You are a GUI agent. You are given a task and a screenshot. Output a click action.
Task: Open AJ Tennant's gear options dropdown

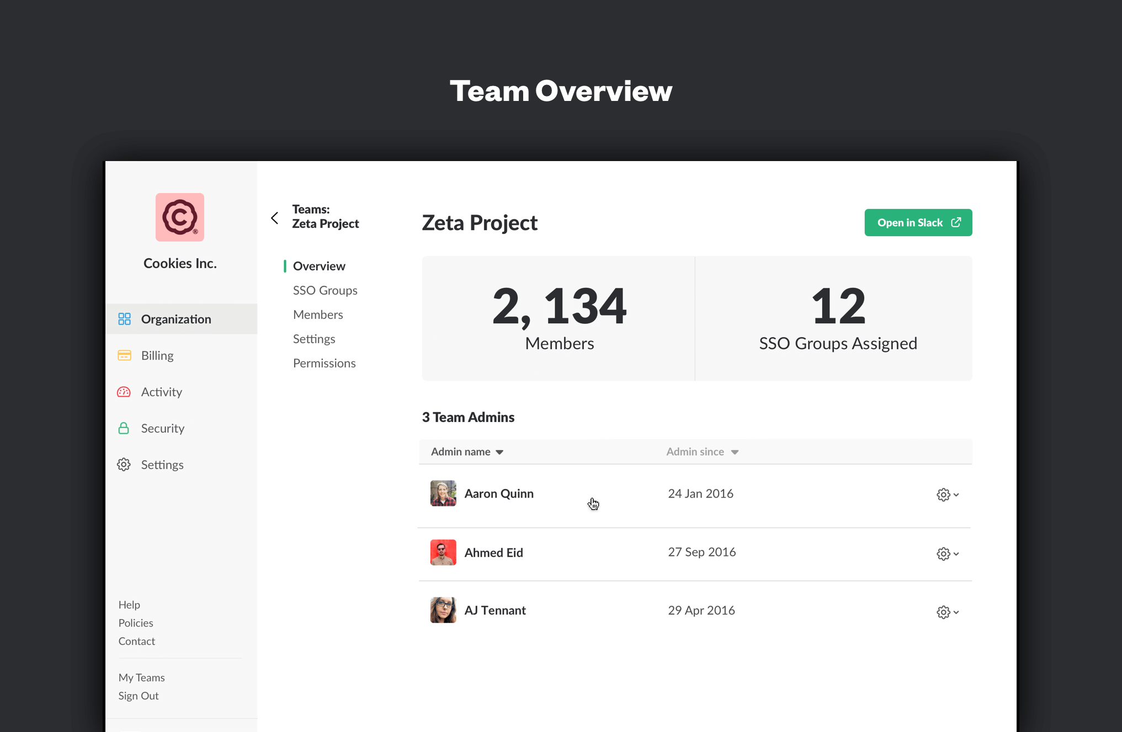click(x=947, y=612)
